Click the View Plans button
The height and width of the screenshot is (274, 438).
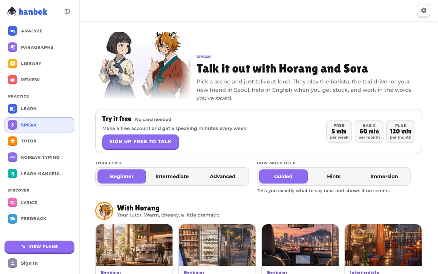click(39, 247)
